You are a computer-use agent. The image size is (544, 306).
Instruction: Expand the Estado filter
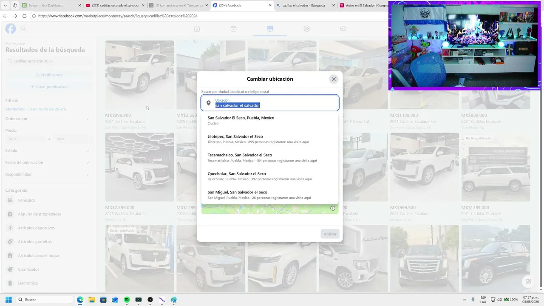tap(47, 150)
